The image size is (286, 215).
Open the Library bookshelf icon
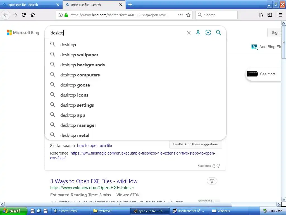pyautogui.click(x=261, y=15)
